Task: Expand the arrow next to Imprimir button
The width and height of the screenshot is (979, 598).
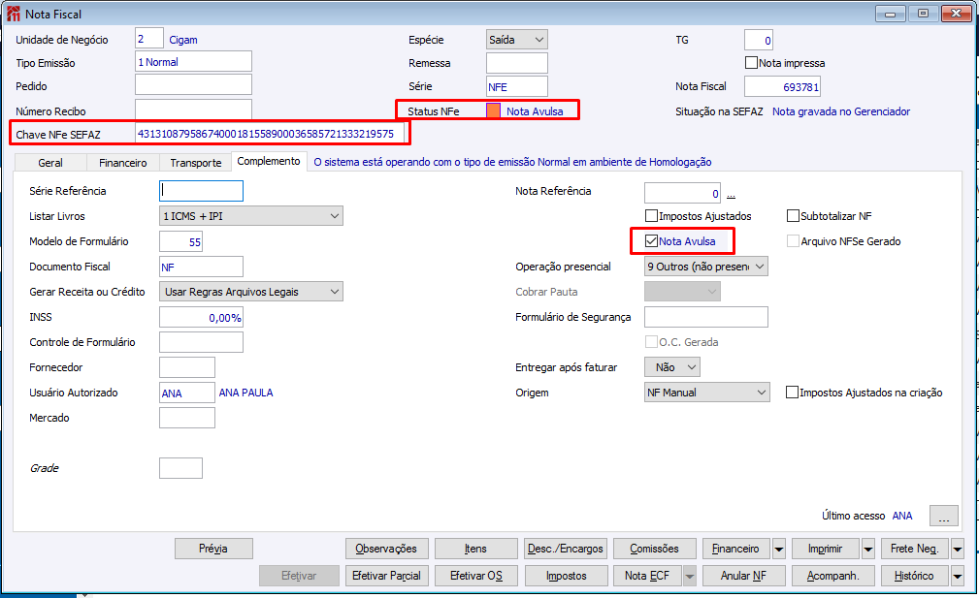Action: point(867,549)
